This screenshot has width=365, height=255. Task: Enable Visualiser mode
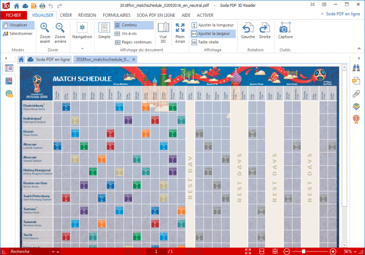coord(18,25)
